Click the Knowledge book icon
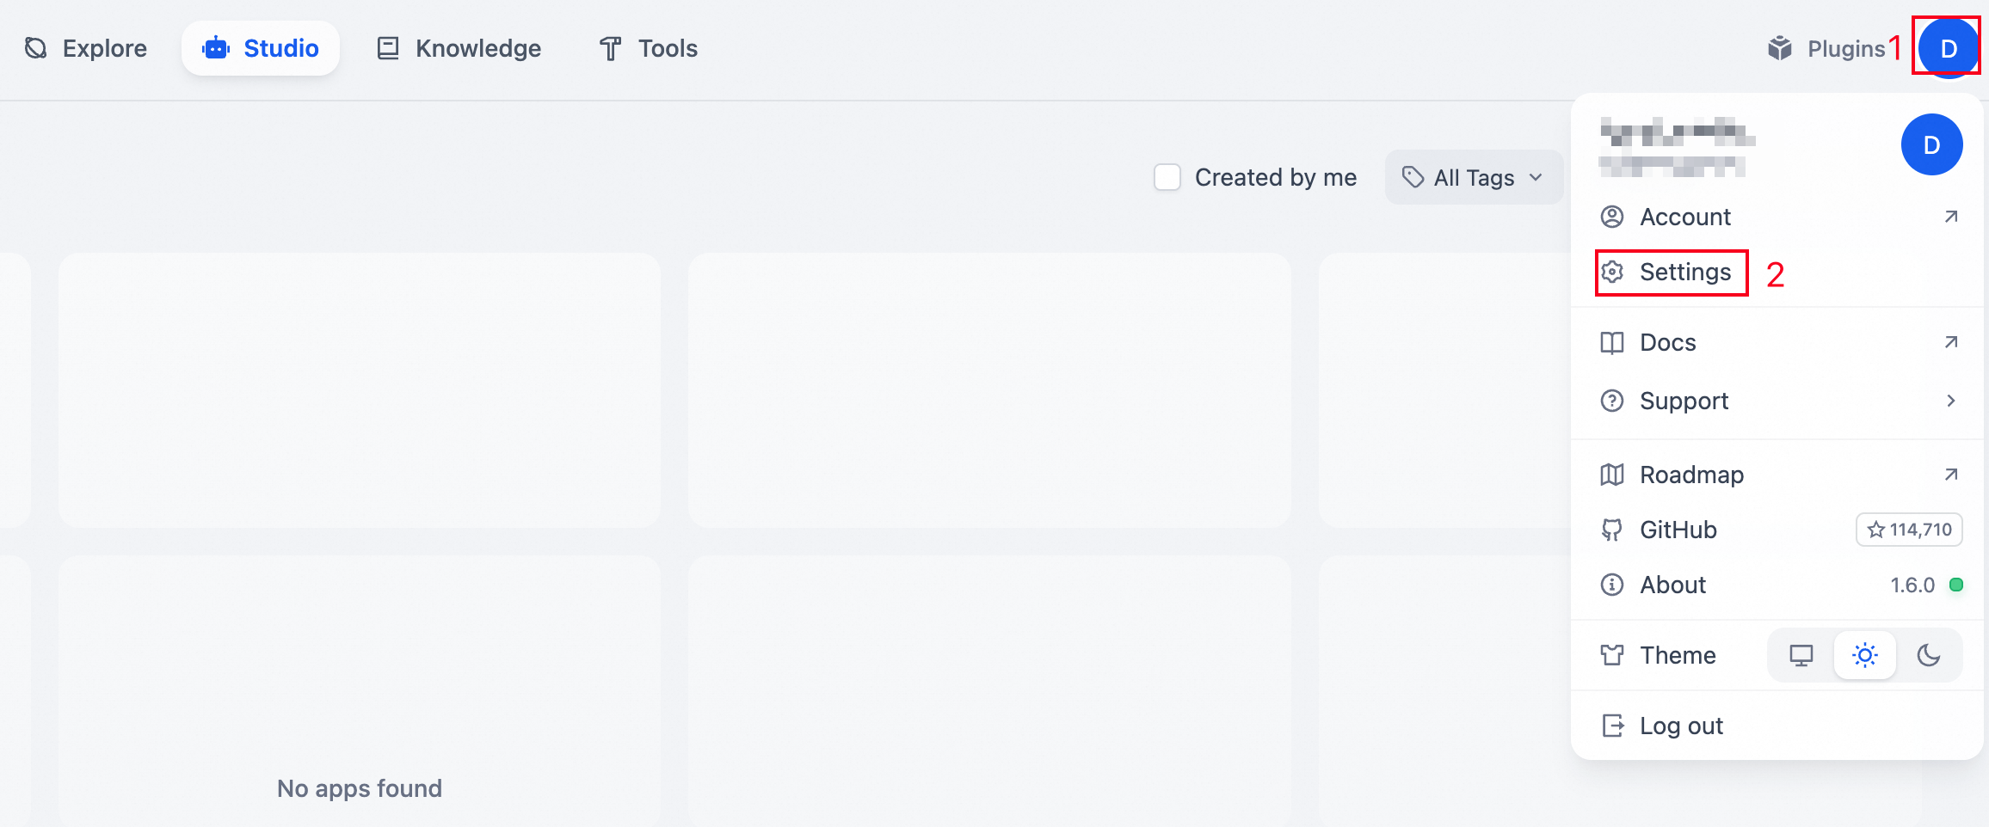Viewport: 1989px width, 827px height. (388, 48)
